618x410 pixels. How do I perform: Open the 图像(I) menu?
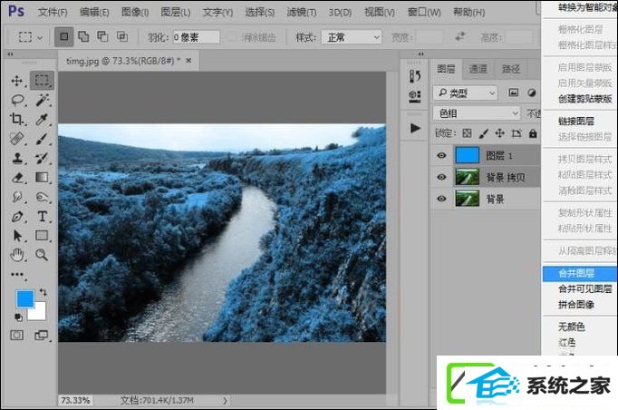click(135, 13)
